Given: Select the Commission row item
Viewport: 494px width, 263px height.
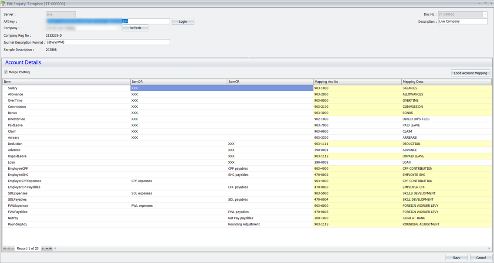Looking at the screenshot, I should point(67,106).
